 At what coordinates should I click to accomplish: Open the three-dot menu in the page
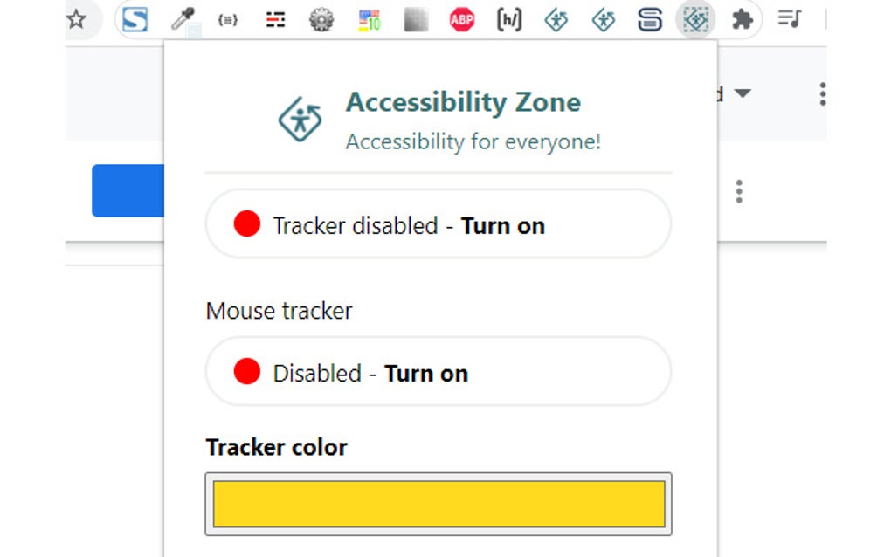click(738, 193)
